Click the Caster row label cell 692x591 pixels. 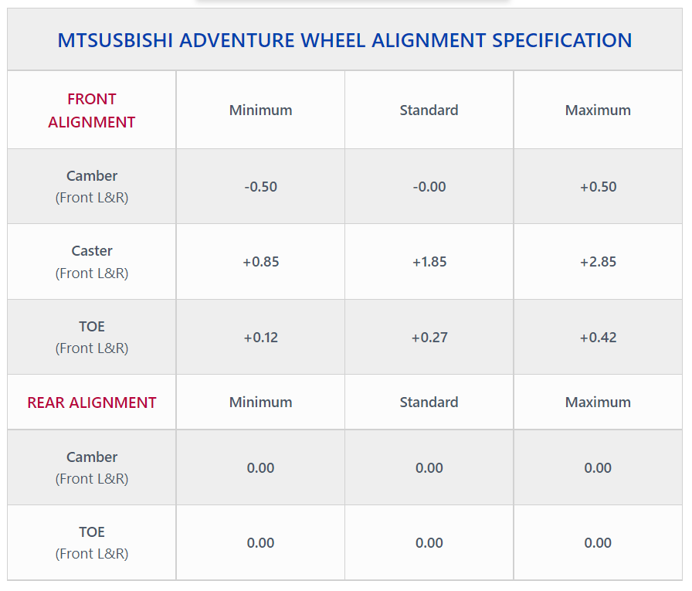[x=92, y=261]
